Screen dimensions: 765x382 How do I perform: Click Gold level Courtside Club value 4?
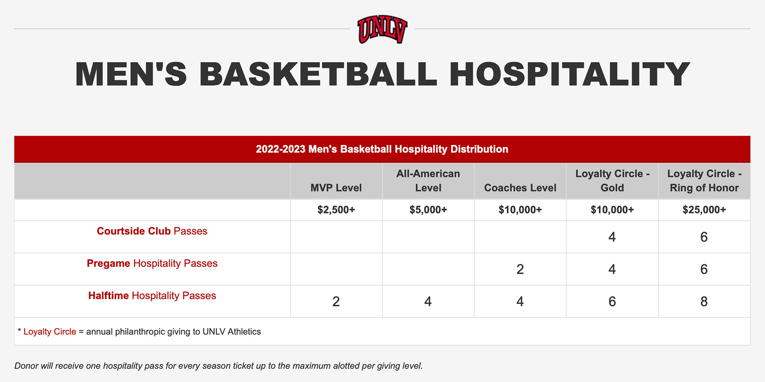pyautogui.click(x=612, y=237)
